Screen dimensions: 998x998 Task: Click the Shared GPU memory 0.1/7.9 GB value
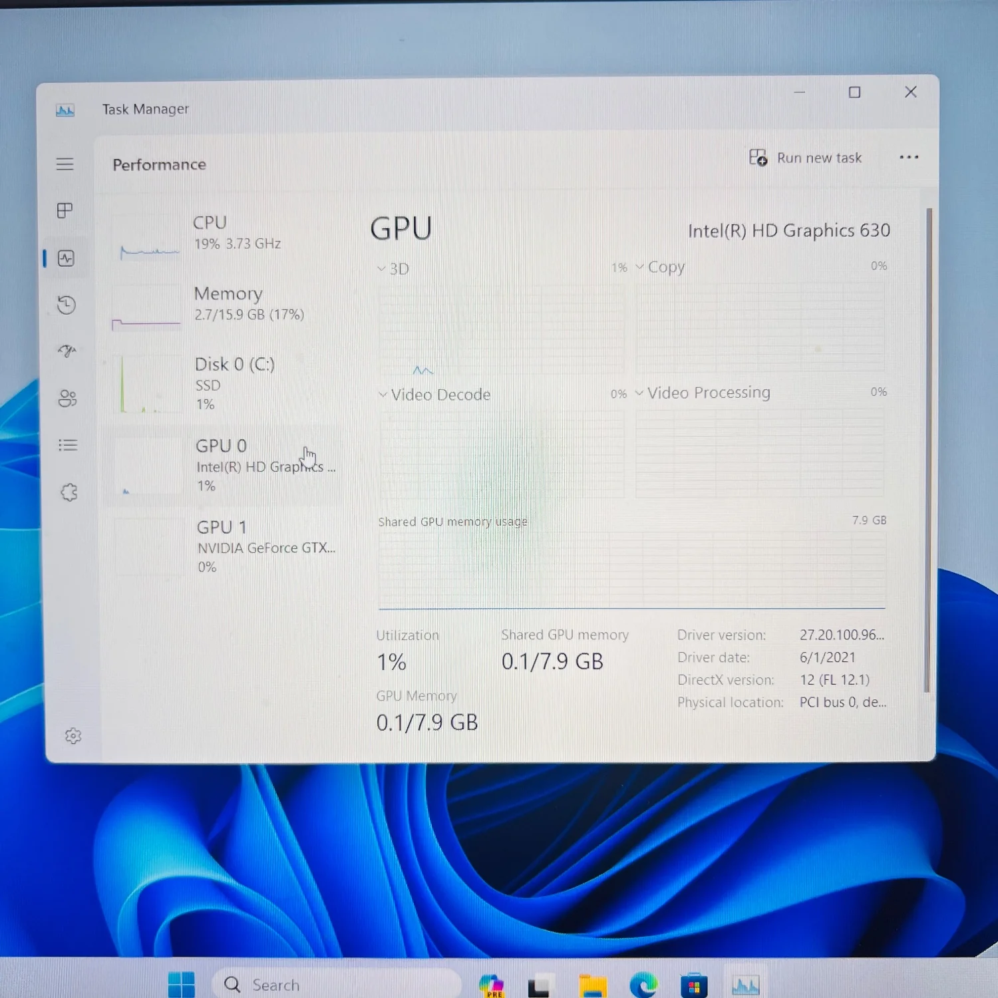(552, 661)
